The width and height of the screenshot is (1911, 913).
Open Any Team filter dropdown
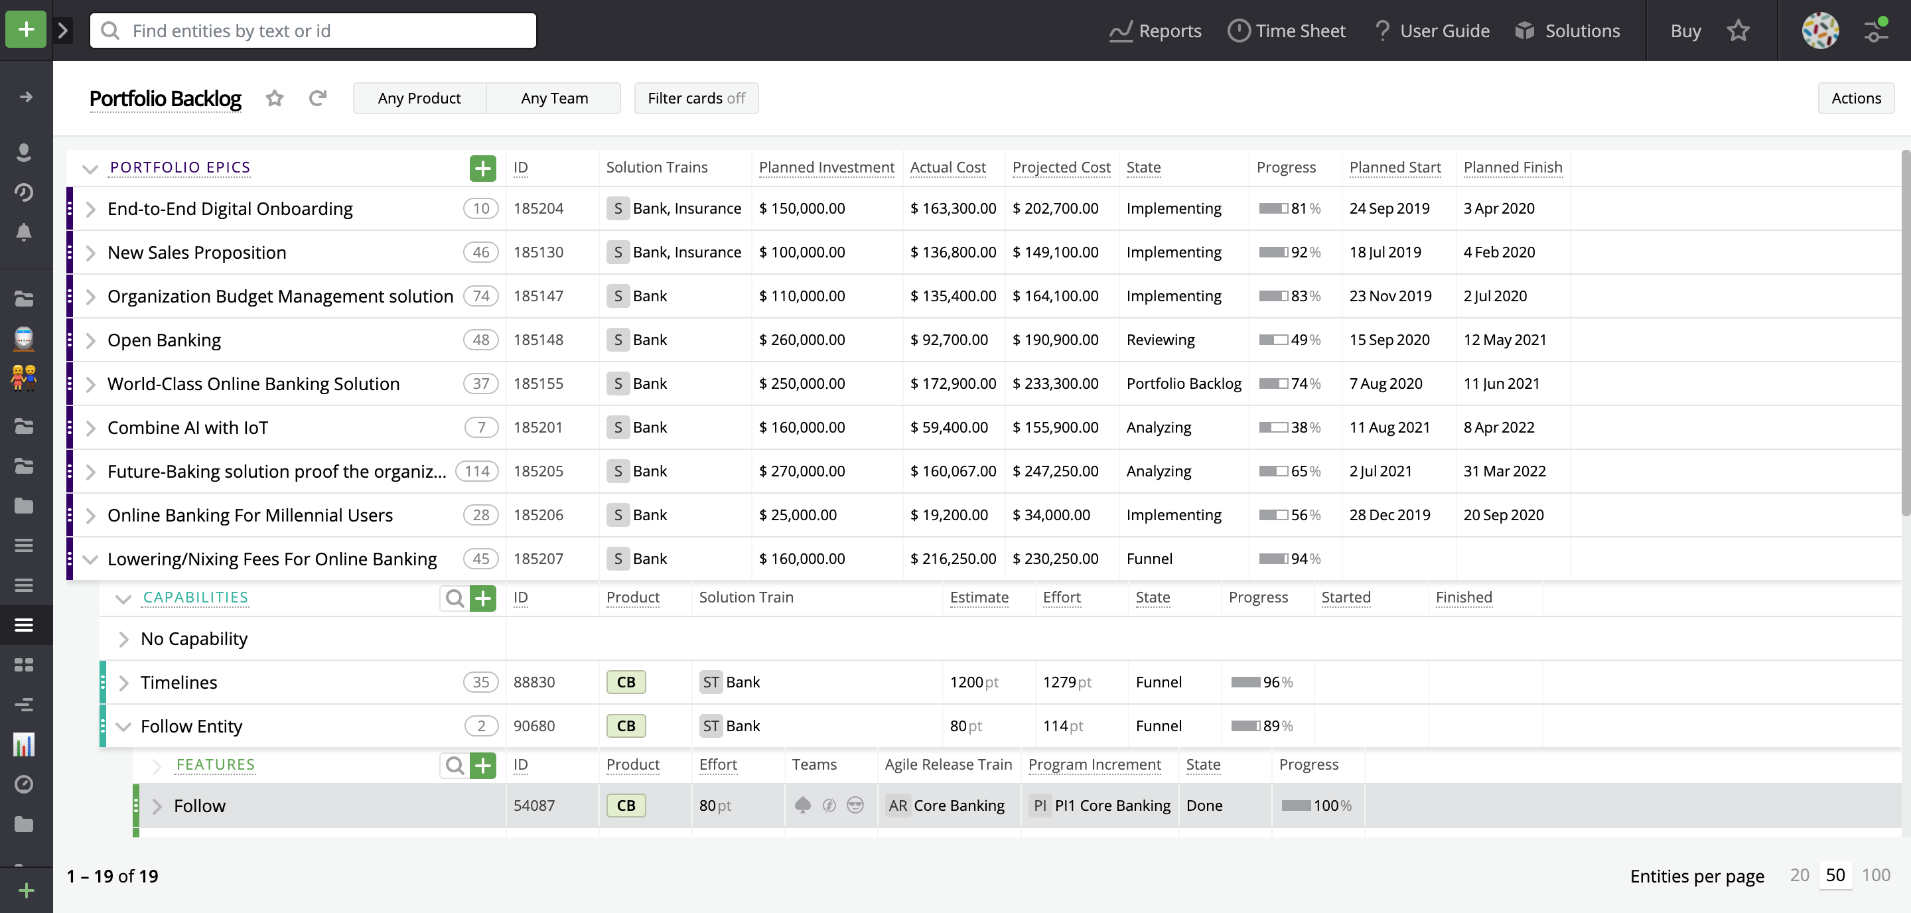coord(553,98)
